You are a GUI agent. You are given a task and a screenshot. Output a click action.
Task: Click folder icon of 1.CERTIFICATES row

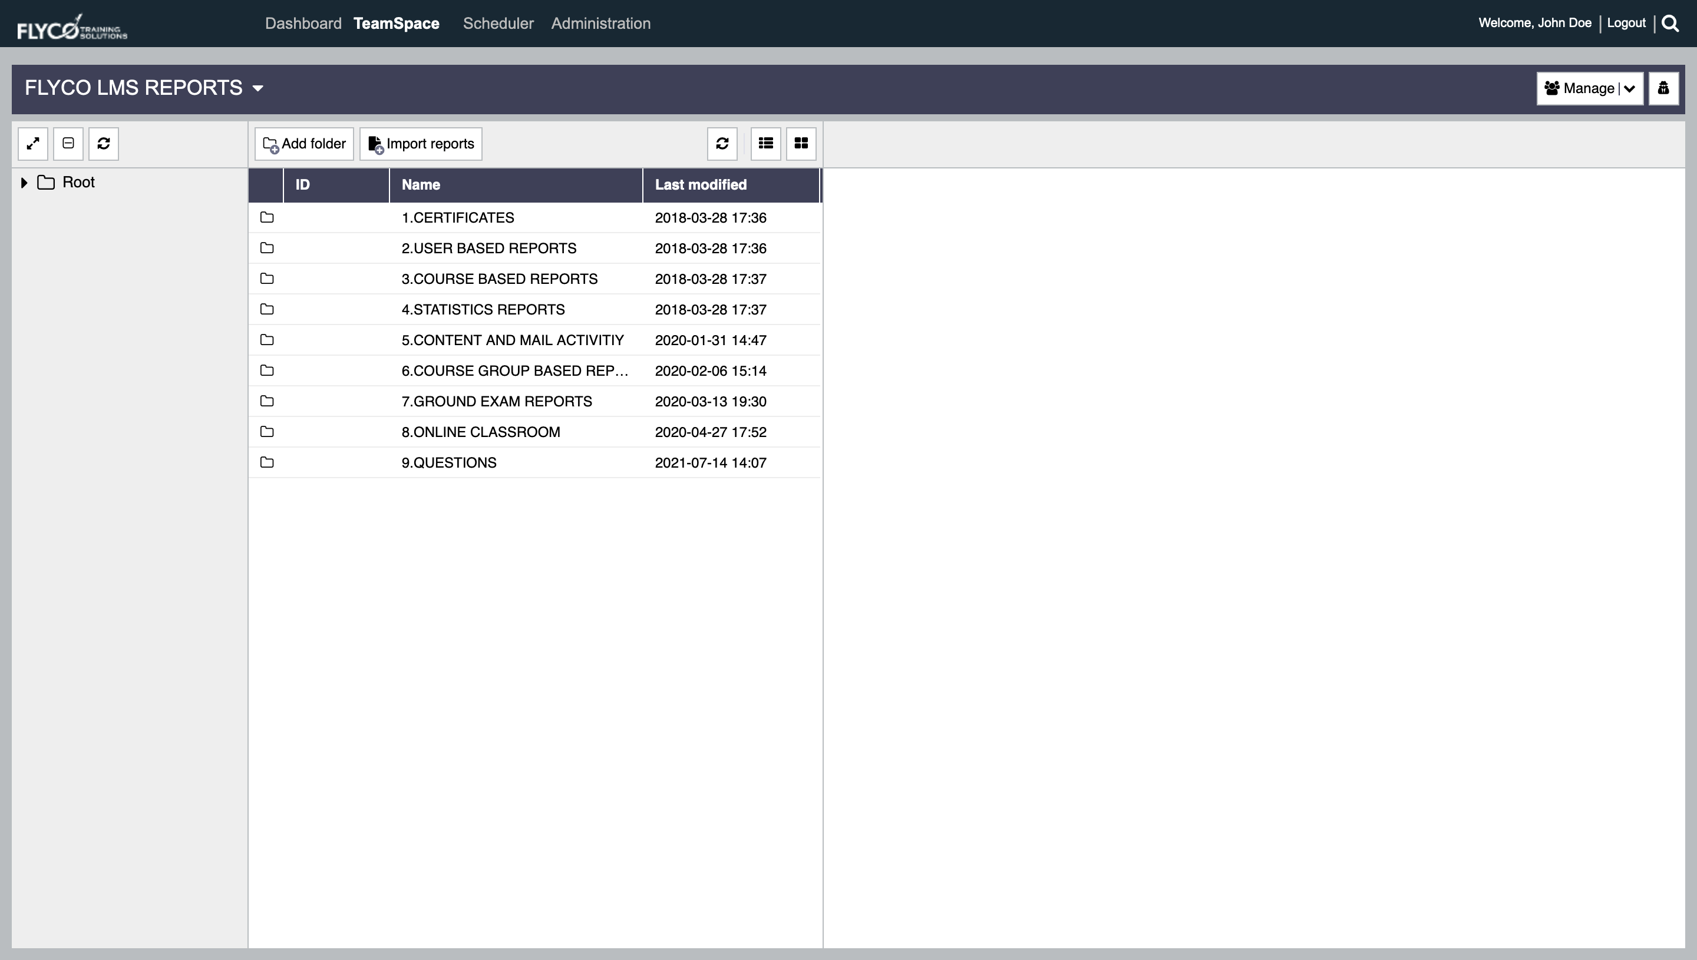click(266, 217)
